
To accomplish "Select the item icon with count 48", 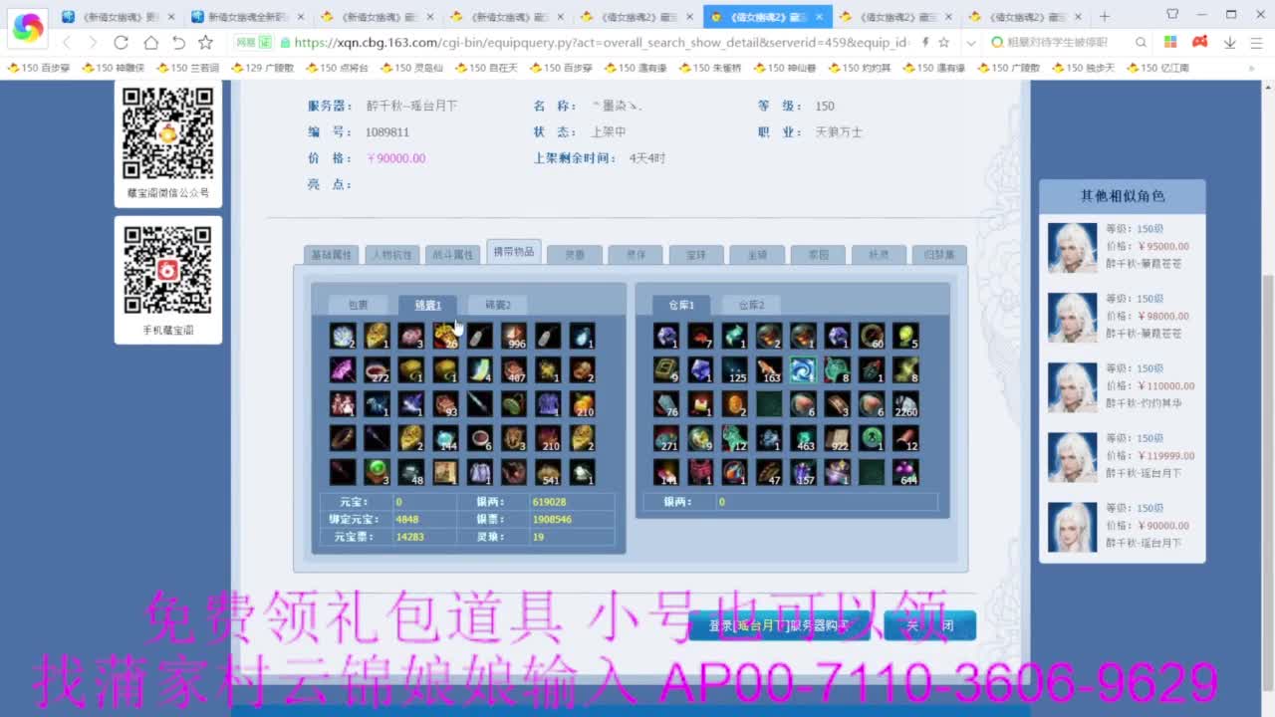I will [410, 472].
